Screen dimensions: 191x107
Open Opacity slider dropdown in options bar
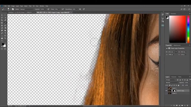tap(45, 9)
